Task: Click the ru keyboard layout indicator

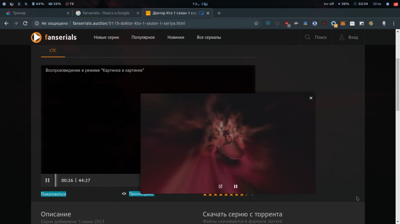Action: [x=377, y=4]
